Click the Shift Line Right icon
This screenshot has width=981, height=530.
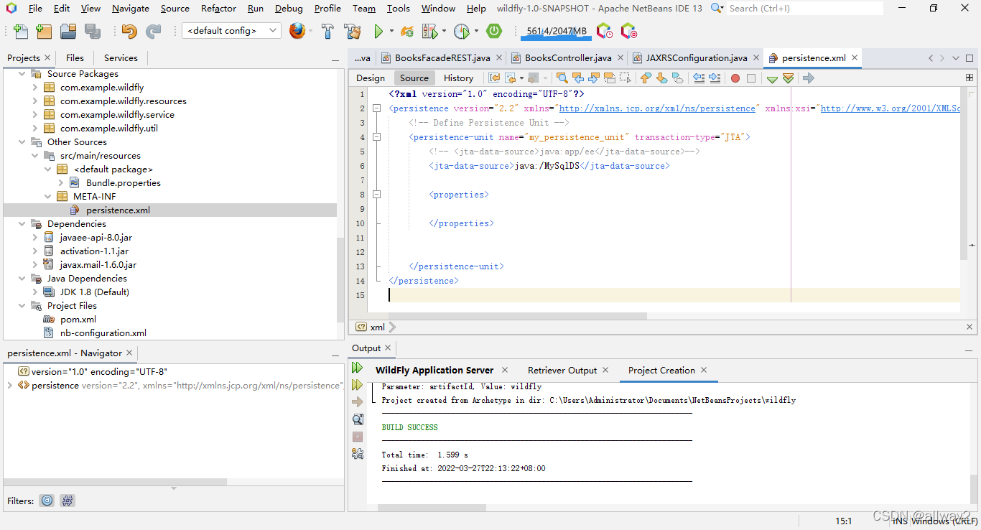pyautogui.click(x=714, y=78)
